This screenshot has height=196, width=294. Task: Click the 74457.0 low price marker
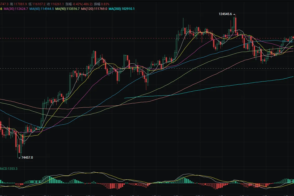[x=27, y=158]
